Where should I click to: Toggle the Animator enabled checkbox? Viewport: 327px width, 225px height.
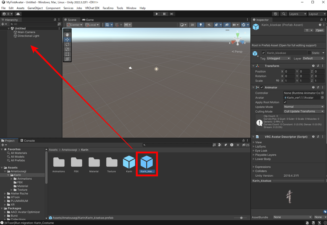262,87
